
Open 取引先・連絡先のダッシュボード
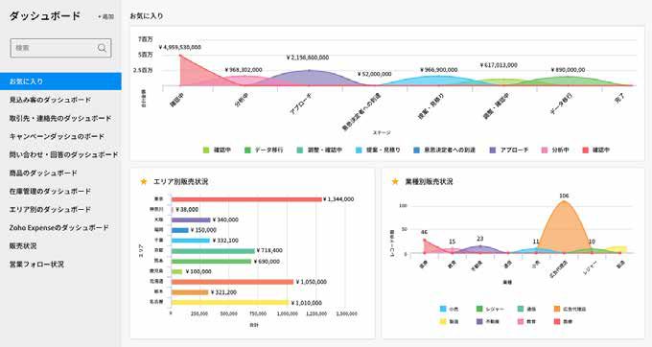[60, 118]
